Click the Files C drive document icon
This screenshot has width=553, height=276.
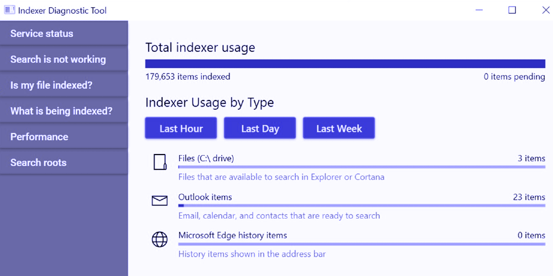click(x=160, y=162)
